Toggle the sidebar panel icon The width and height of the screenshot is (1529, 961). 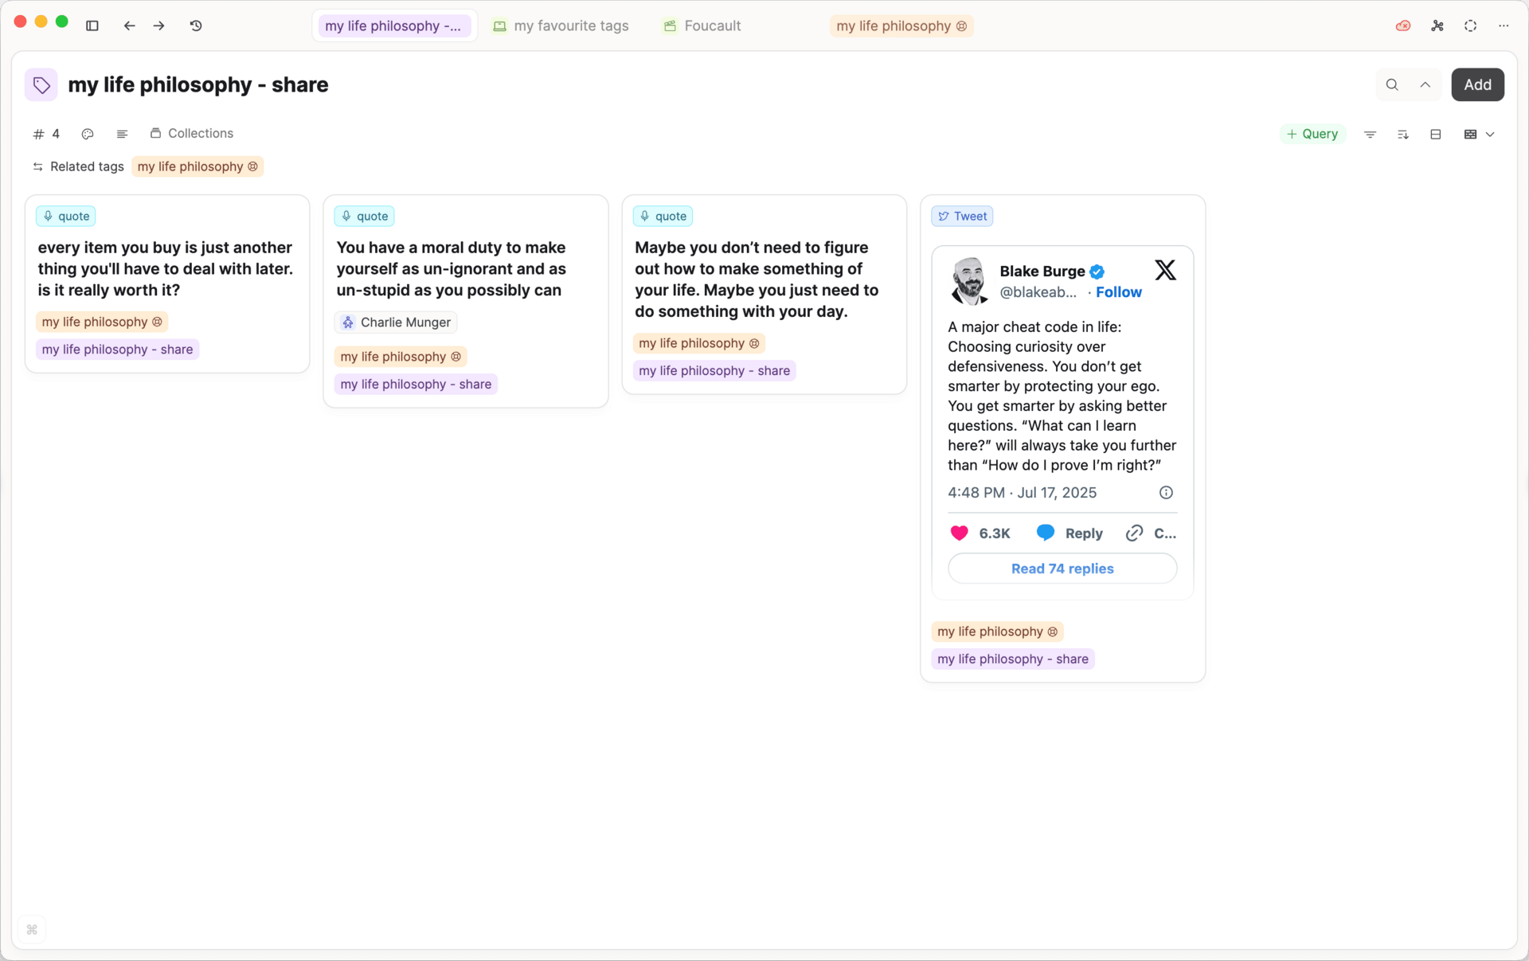point(92,25)
